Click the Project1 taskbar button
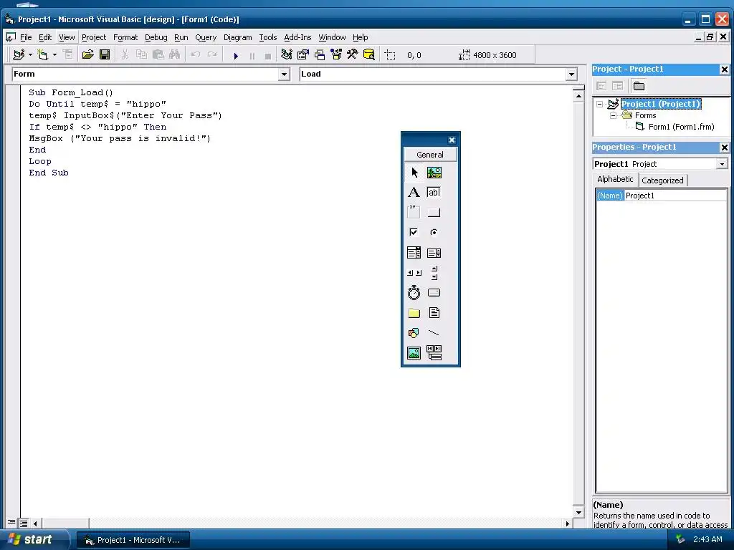This screenshot has width=734, height=550. pyautogui.click(x=133, y=540)
